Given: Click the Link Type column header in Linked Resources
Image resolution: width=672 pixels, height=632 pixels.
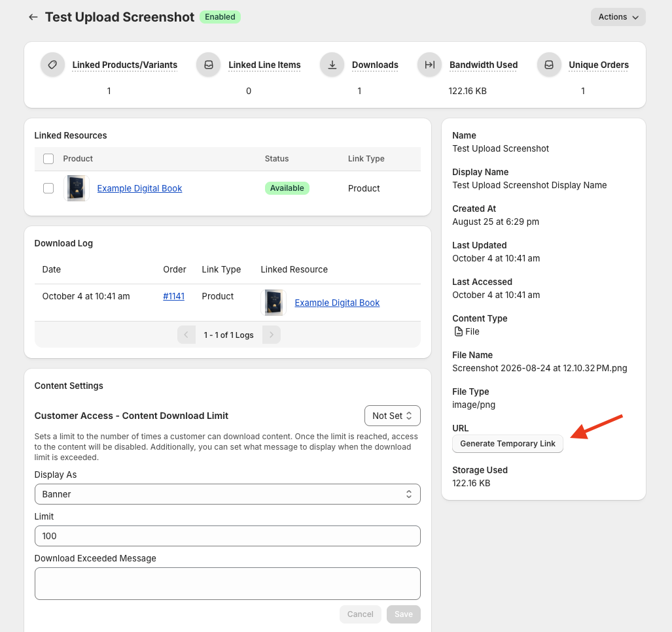Looking at the screenshot, I should [366, 159].
